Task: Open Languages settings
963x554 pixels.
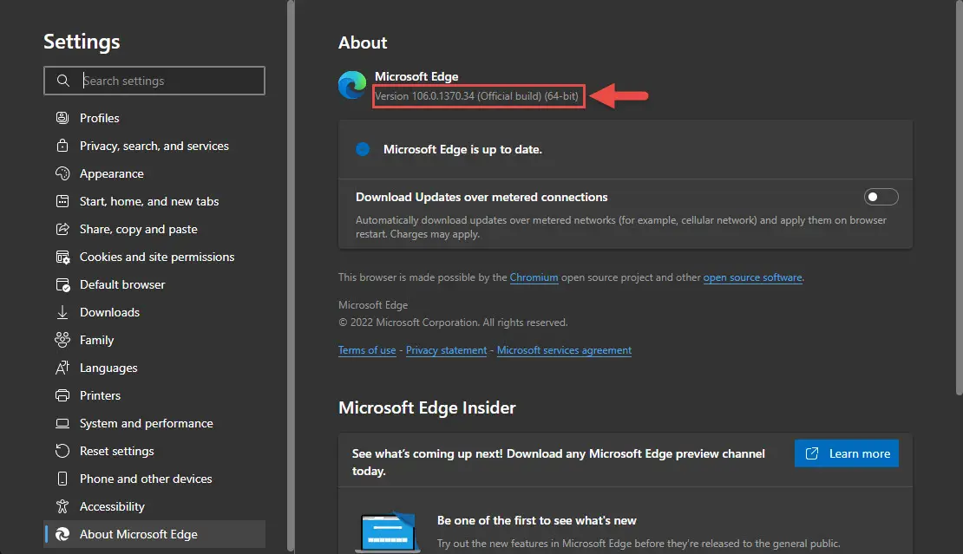Action: 154,368
